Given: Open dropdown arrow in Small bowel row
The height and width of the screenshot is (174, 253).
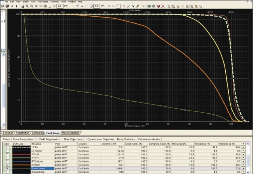Looking at the screenshot, I should point(243,169).
